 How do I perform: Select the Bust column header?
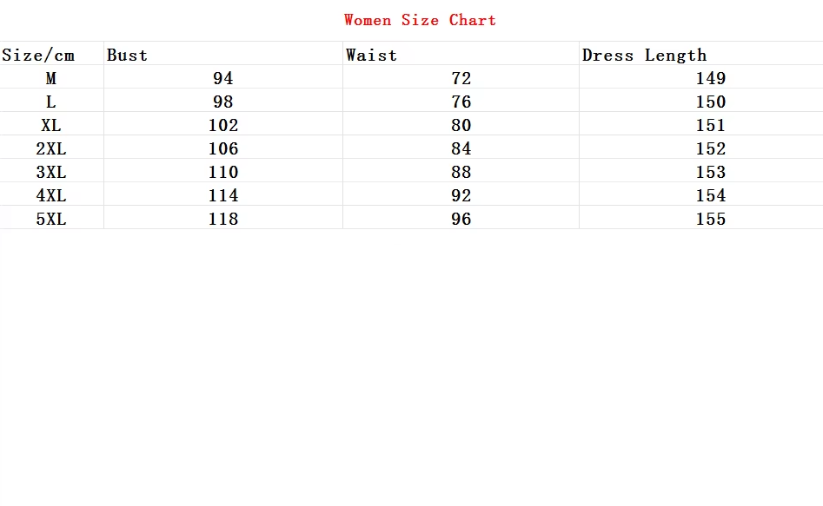pos(127,56)
